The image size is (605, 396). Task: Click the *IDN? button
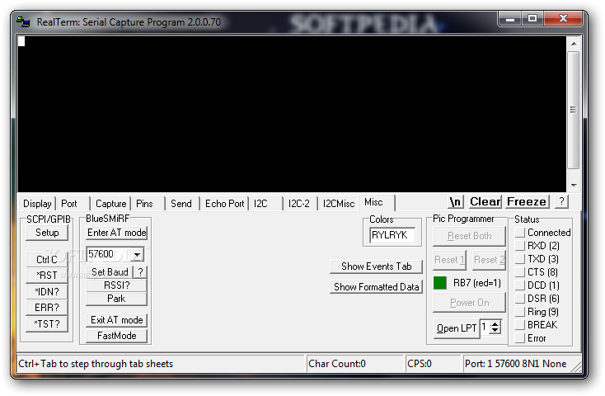click(47, 292)
